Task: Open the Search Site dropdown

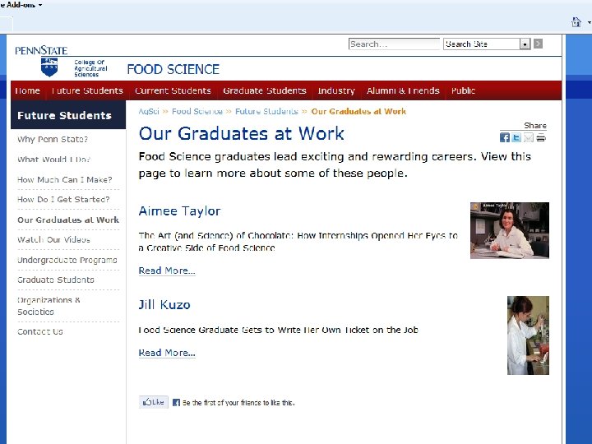Action: click(487, 44)
